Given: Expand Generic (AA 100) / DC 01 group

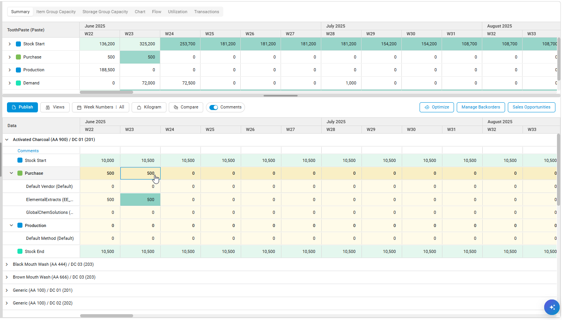Looking at the screenshot, I should [x=7, y=290].
